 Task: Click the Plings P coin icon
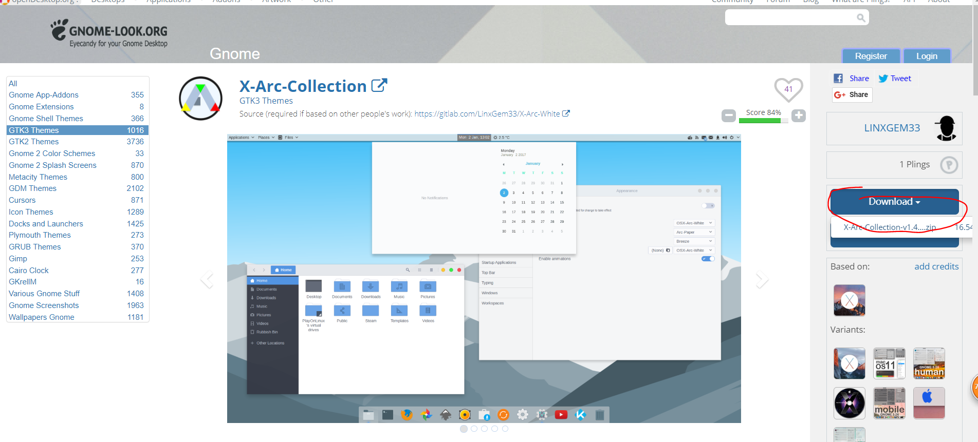pyautogui.click(x=949, y=165)
